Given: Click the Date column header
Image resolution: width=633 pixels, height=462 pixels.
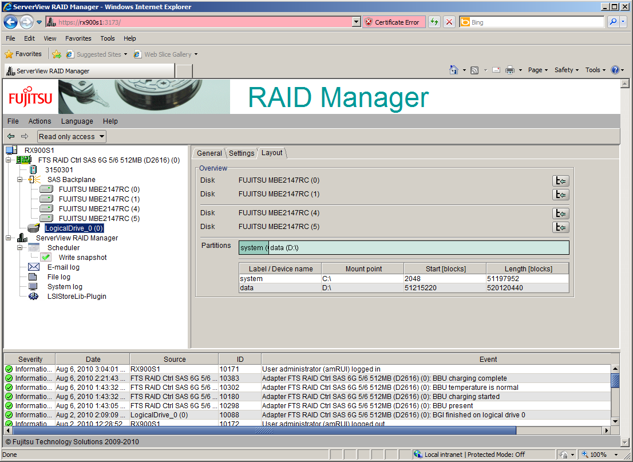Looking at the screenshot, I should 93,359.
